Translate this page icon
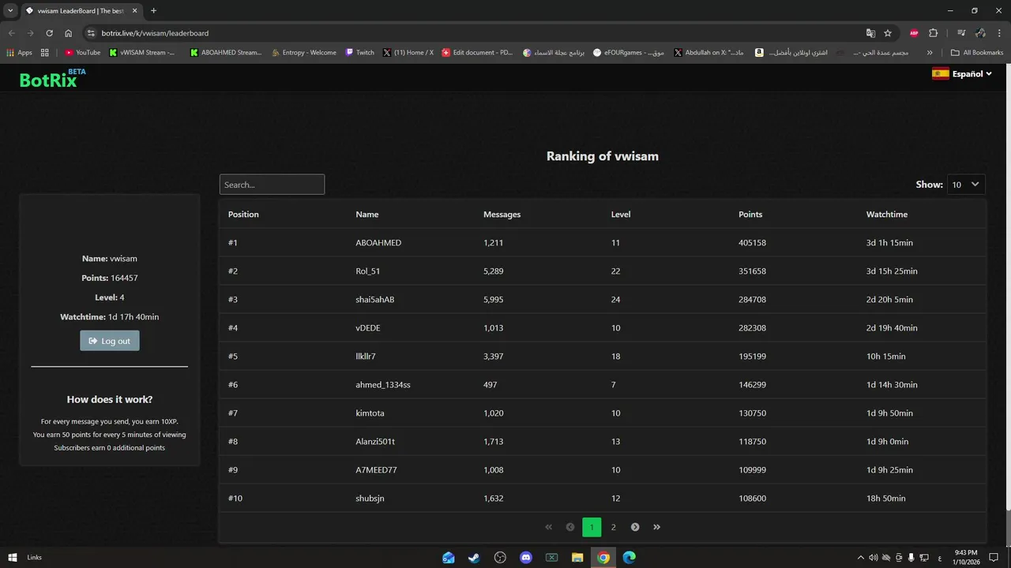This screenshot has width=1011, height=568. pyautogui.click(x=870, y=33)
